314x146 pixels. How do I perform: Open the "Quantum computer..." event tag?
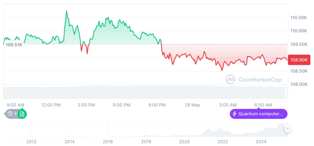click(x=259, y=114)
